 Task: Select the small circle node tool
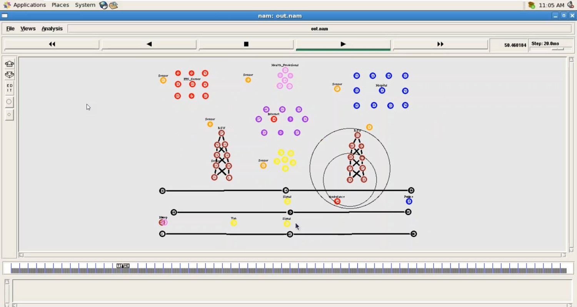click(x=9, y=115)
